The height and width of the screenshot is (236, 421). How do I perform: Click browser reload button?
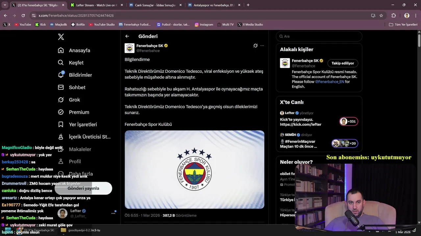[x=23, y=15]
